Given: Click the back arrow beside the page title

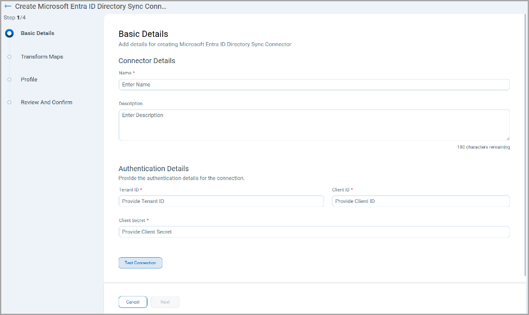Looking at the screenshot, I should [8, 6].
